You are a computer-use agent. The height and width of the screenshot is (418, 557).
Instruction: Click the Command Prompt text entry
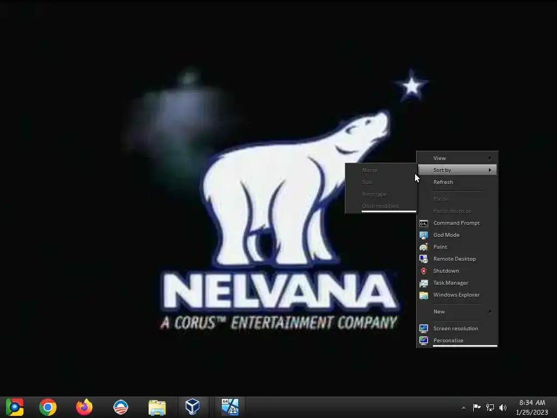pyautogui.click(x=456, y=223)
